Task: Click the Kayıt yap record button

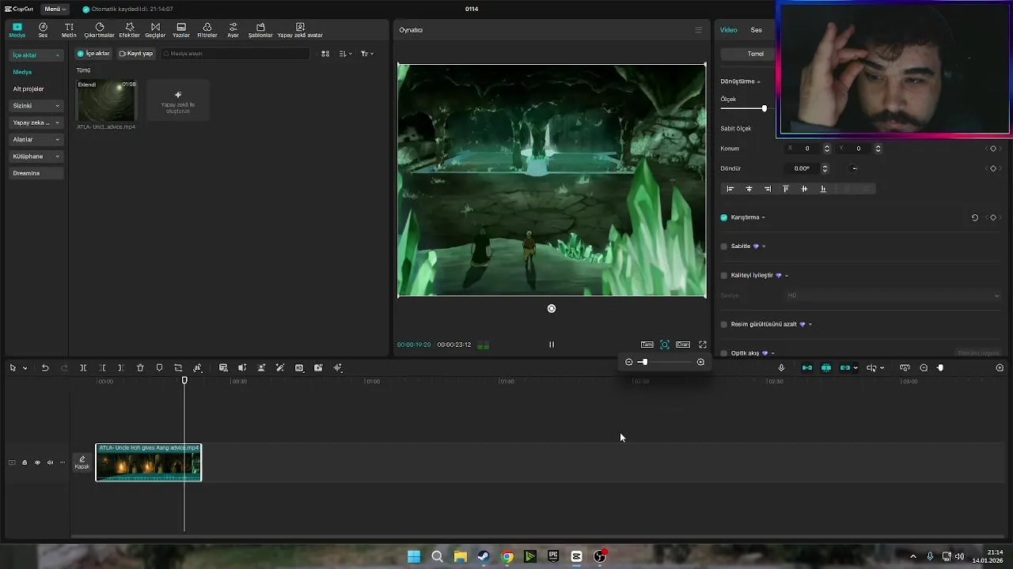Action: (135, 54)
